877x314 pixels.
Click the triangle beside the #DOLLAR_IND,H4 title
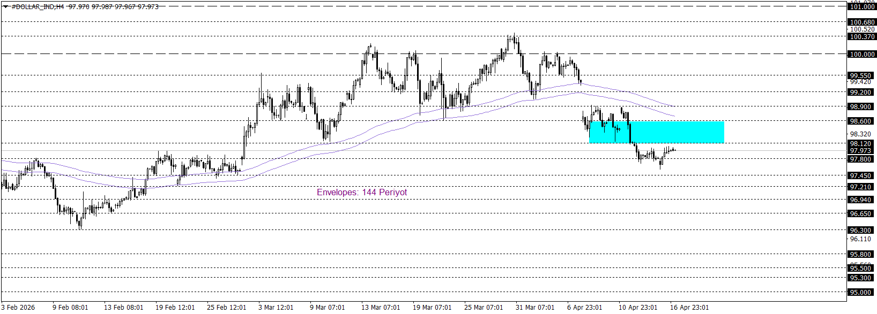pos(6,7)
